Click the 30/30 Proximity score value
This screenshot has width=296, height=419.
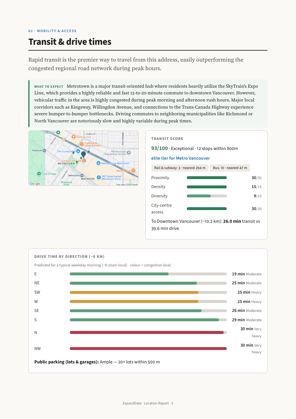click(x=256, y=178)
